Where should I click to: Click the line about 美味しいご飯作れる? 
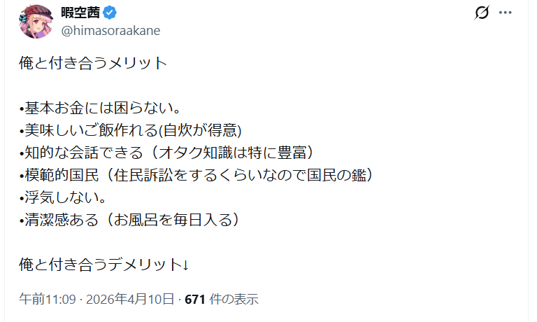pyautogui.click(x=130, y=130)
